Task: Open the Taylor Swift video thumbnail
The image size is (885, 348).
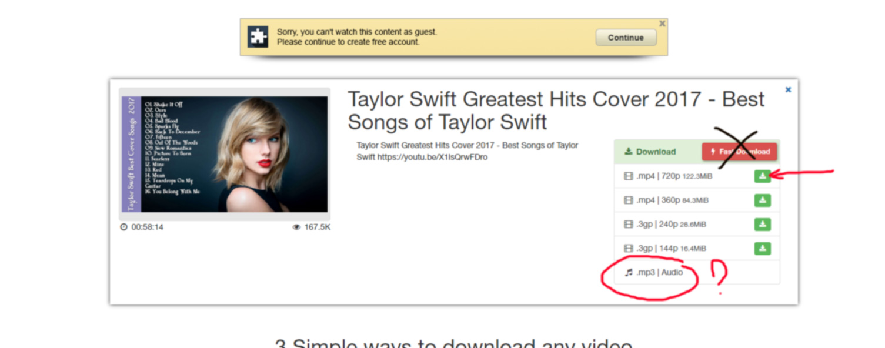Action: [225, 154]
